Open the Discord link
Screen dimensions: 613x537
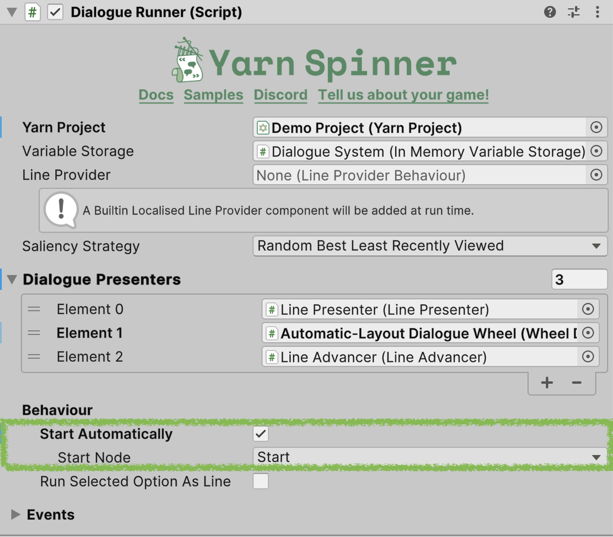point(280,95)
